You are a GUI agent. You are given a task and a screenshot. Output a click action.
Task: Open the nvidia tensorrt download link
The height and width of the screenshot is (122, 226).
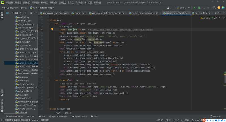[x=121, y=30]
